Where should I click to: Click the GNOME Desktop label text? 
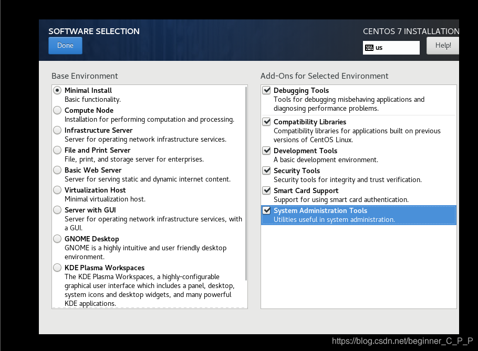coord(92,239)
